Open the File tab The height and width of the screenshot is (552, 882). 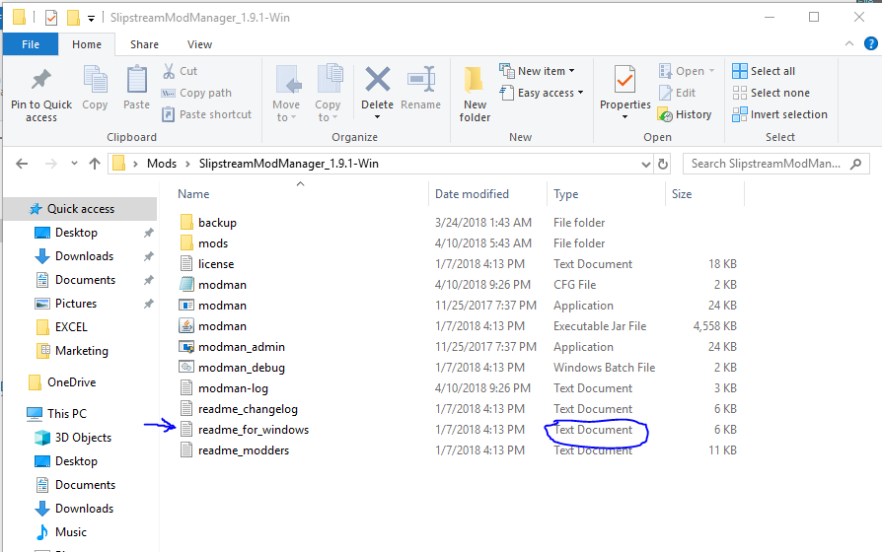[31, 44]
